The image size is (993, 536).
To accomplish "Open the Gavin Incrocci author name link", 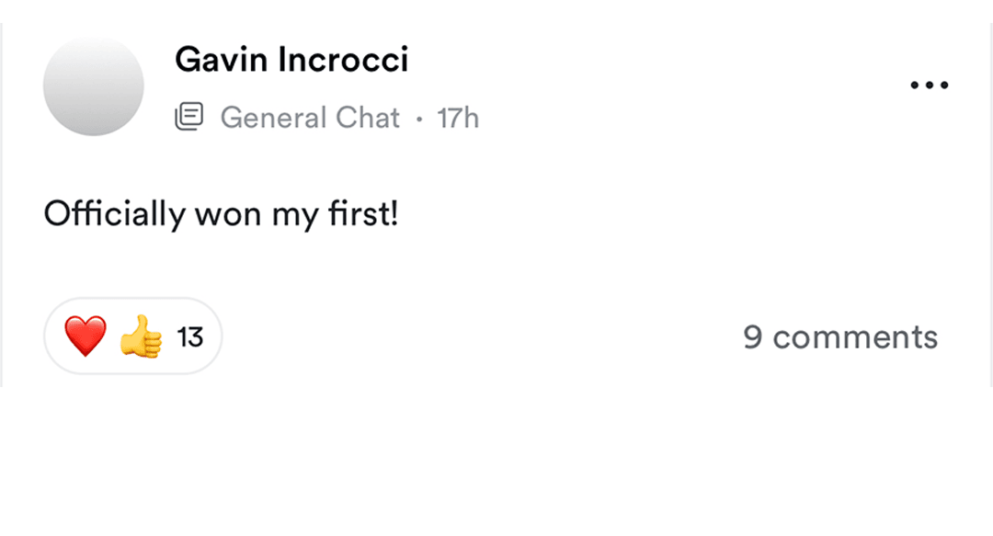I will point(291,61).
